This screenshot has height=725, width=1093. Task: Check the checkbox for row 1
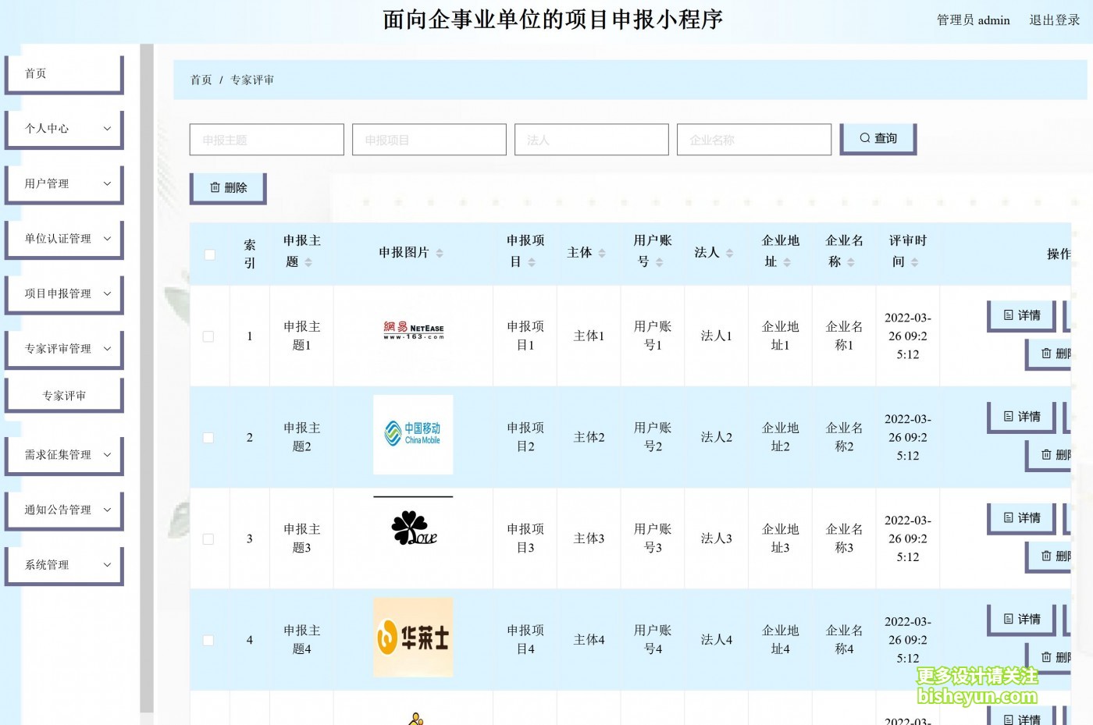pos(208,336)
